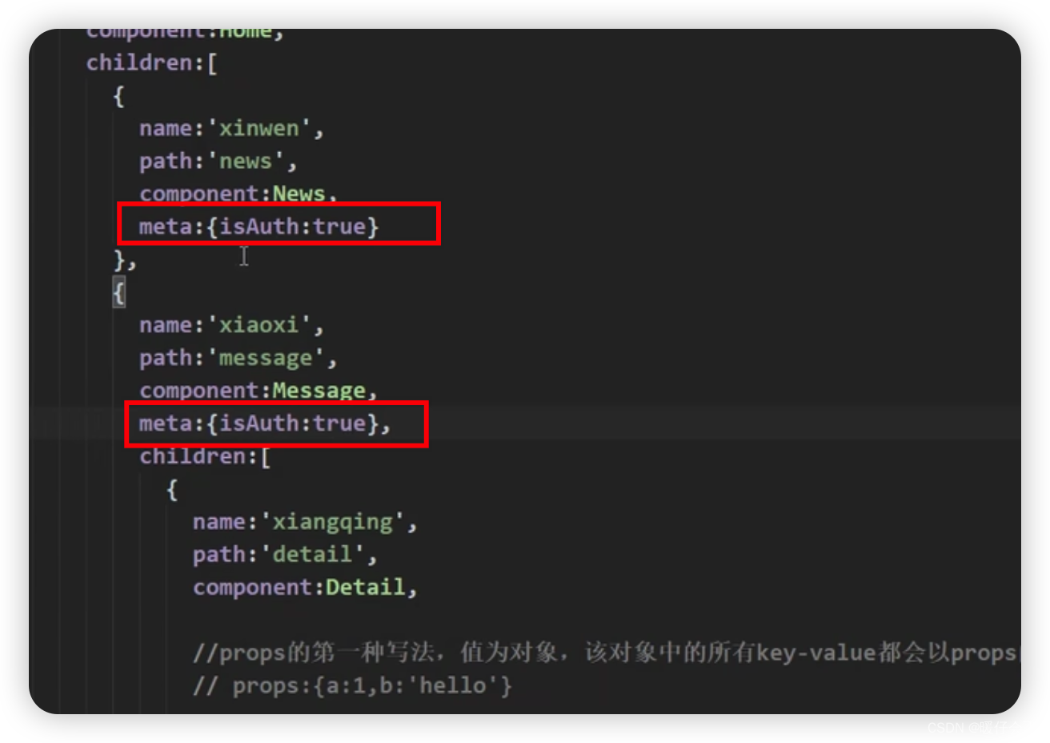Click the line path:'detail',

285,555
